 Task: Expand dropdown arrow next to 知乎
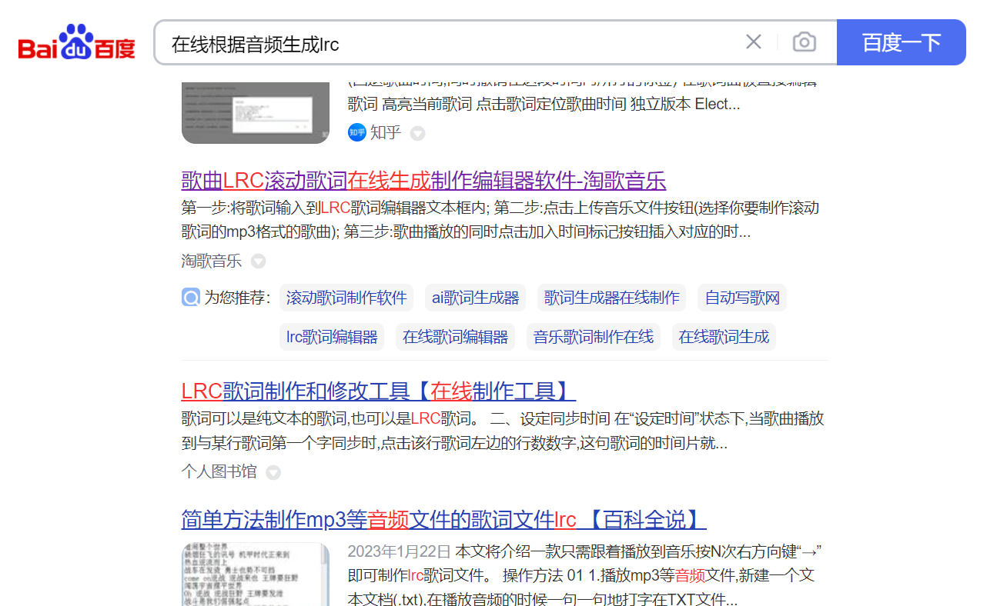coord(417,133)
